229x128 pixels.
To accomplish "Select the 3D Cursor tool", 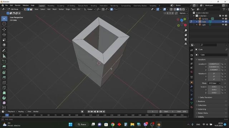I will tap(4, 24).
